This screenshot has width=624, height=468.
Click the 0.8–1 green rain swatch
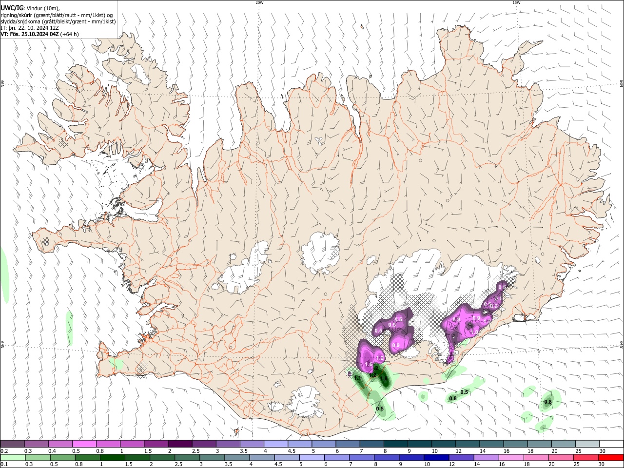click(87, 457)
